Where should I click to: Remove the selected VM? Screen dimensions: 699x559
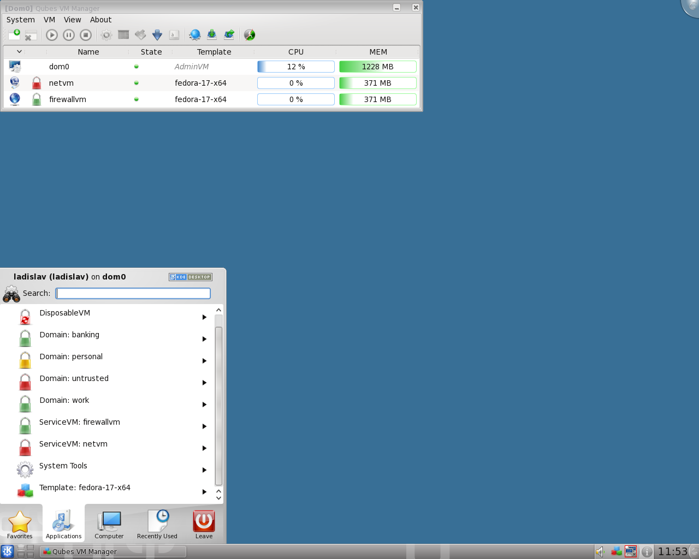click(31, 34)
